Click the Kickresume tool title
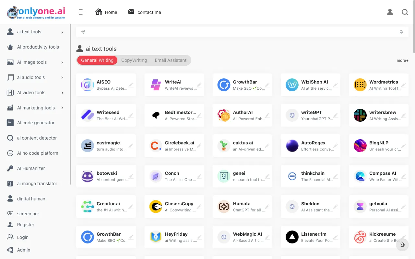This screenshot has height=259, width=415. pyautogui.click(x=383, y=234)
